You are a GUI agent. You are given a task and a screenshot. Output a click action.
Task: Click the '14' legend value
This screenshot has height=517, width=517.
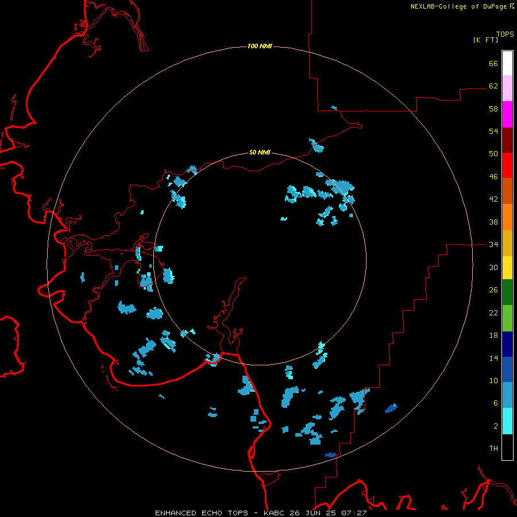click(493, 358)
